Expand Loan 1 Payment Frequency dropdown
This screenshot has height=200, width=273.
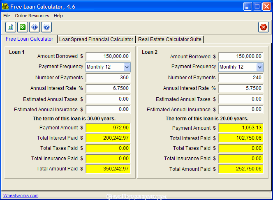(x=127, y=67)
